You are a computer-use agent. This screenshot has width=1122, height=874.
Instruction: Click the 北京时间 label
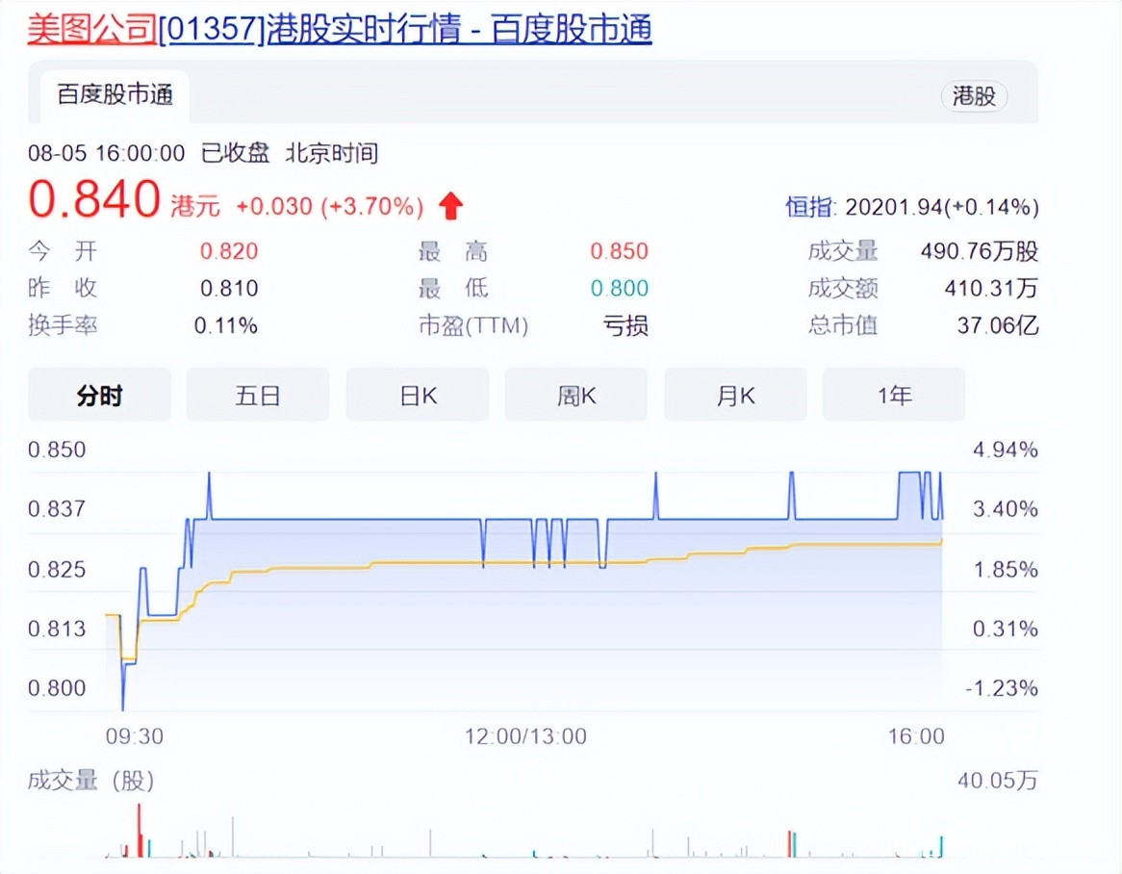(332, 153)
